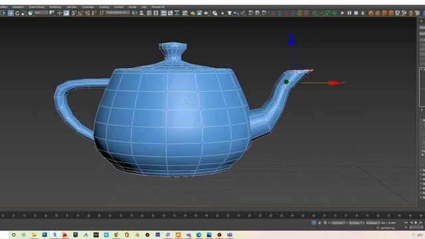Toggle Spinner Snap
Image resolution: width=425 pixels, height=239 pixels.
click(94, 13)
